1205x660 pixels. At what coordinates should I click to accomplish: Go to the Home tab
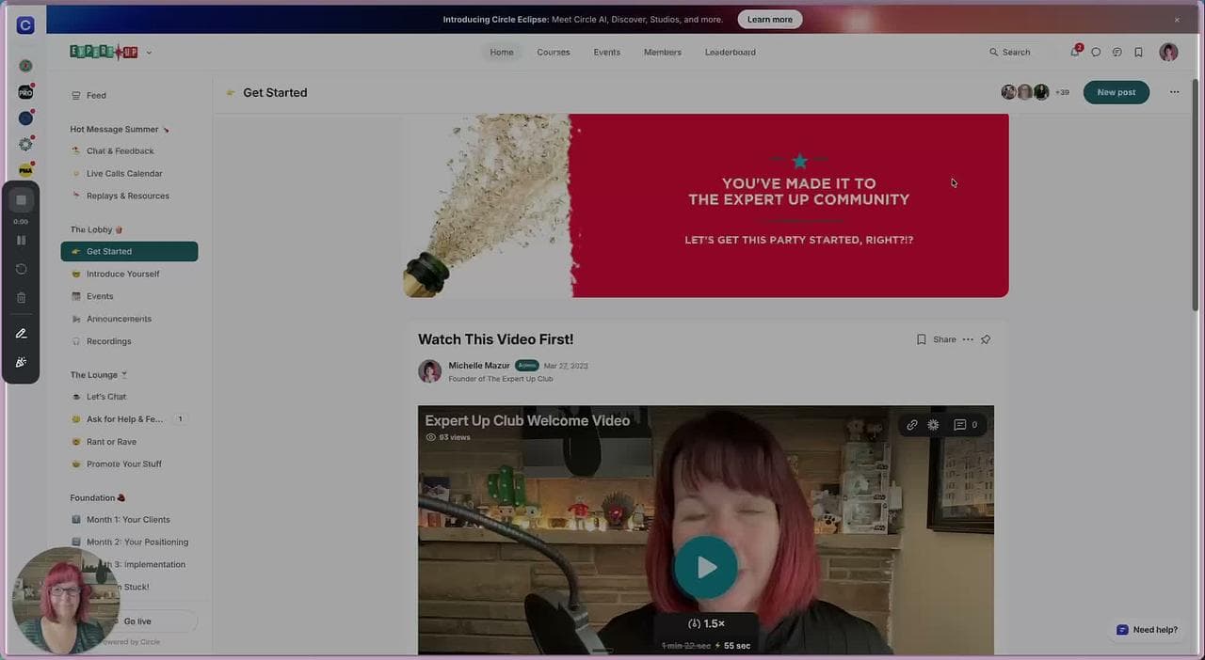point(502,53)
